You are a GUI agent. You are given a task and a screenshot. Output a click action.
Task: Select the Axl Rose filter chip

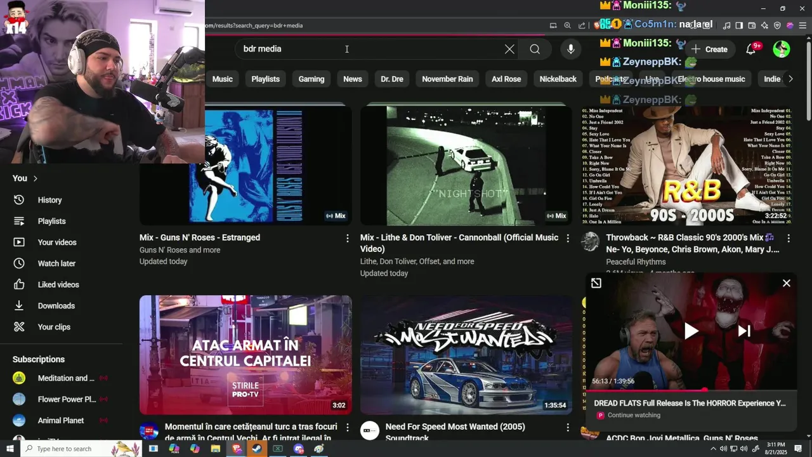coord(506,79)
